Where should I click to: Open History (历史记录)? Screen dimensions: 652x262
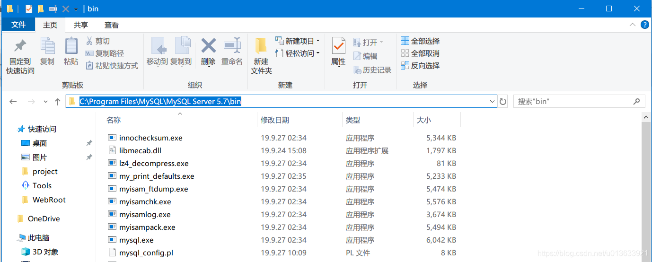click(372, 70)
